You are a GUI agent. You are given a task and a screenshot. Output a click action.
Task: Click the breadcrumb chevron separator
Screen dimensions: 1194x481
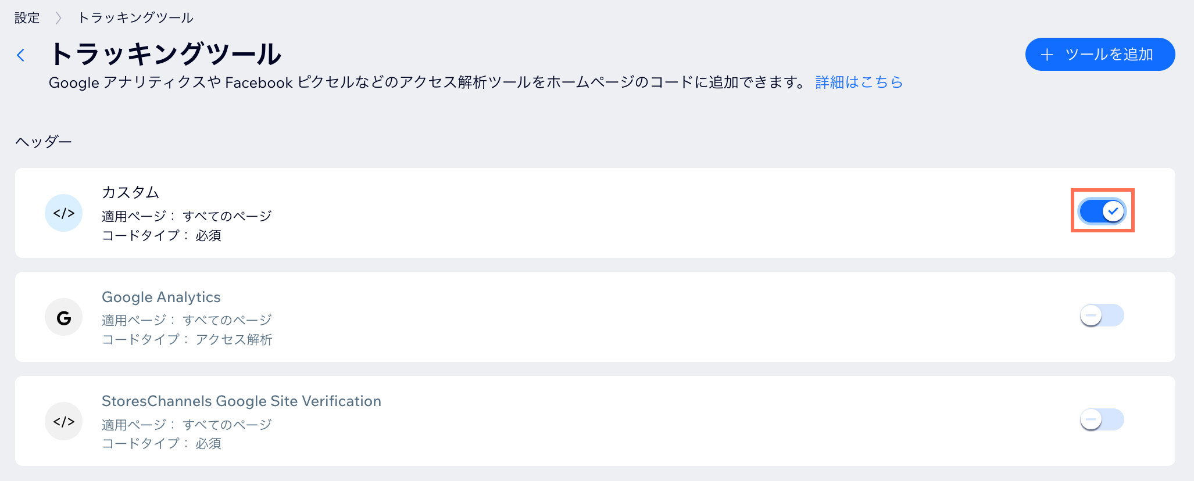pyautogui.click(x=58, y=18)
